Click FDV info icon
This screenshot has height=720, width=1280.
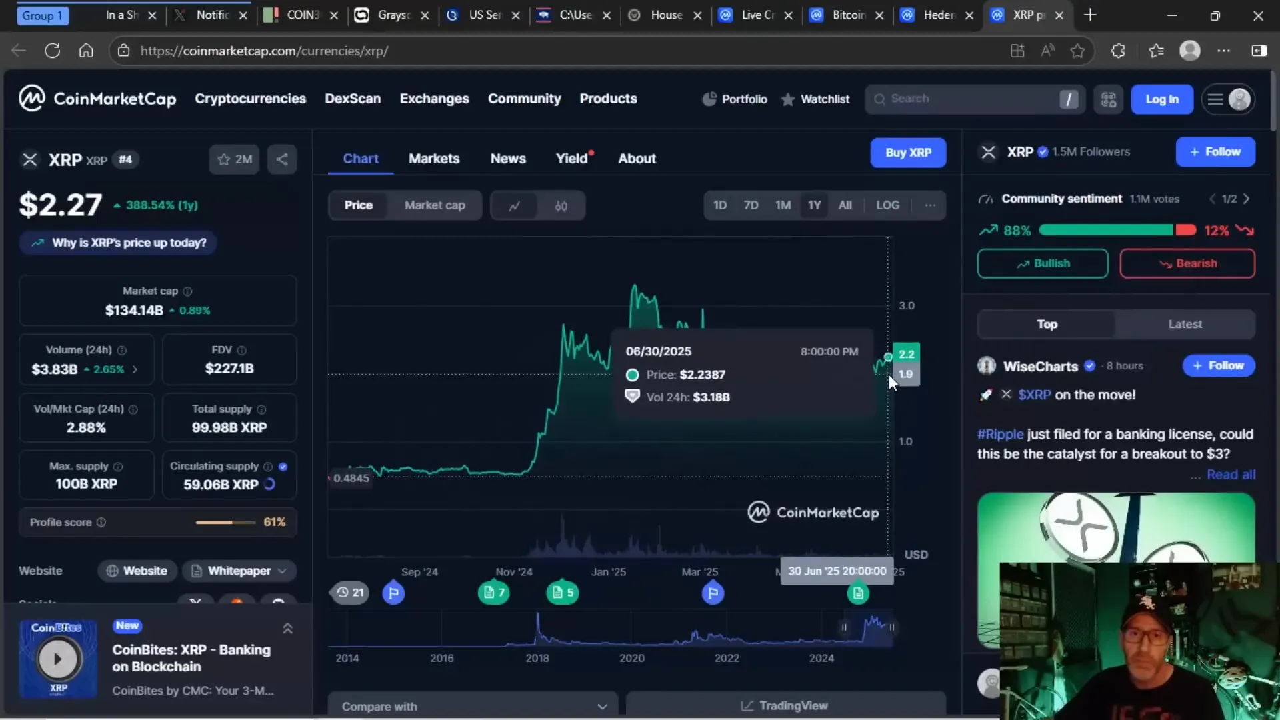(x=241, y=350)
